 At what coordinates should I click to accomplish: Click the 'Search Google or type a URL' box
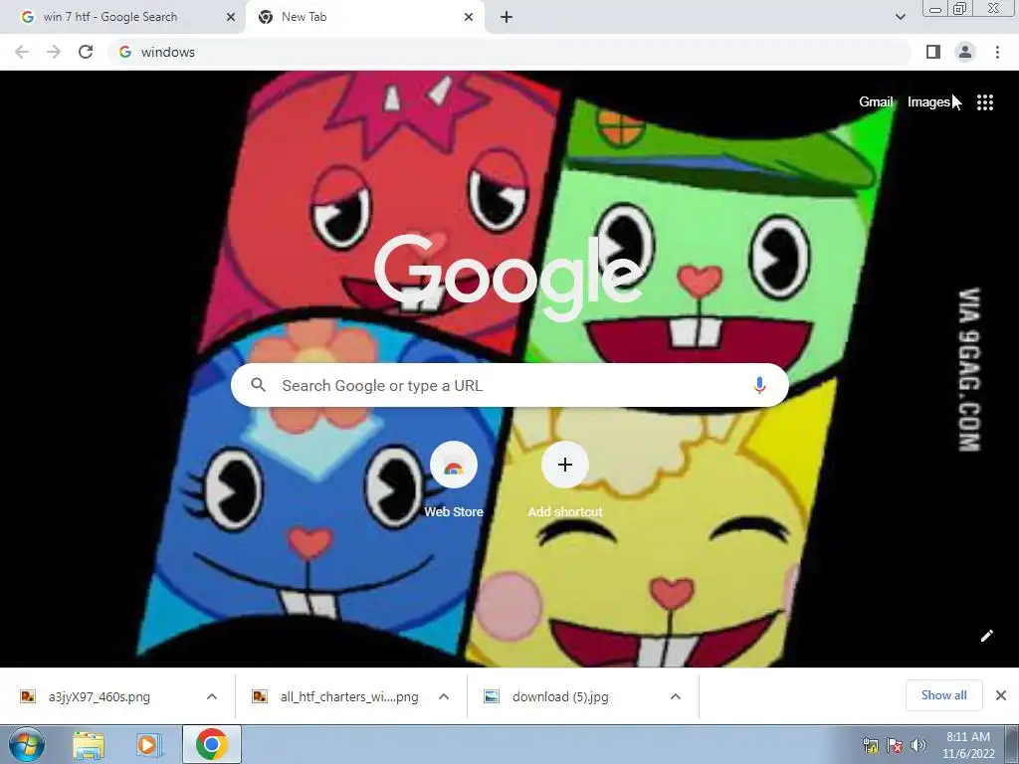pyautogui.click(x=509, y=385)
